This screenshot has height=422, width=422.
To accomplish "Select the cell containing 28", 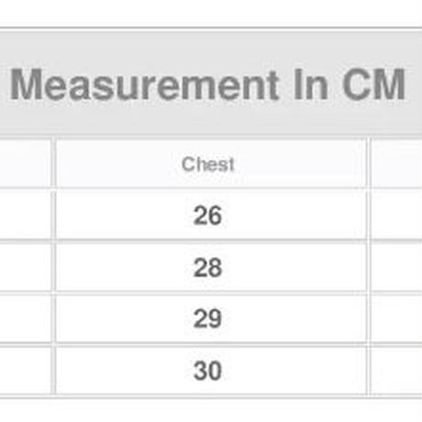I will tap(211, 267).
